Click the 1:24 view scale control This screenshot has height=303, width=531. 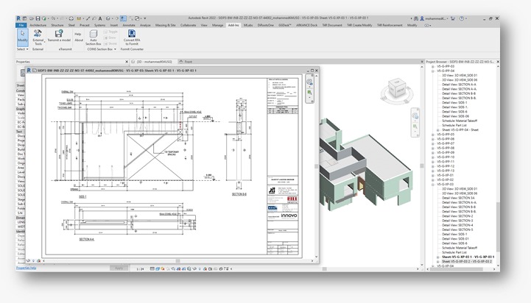click(x=140, y=269)
